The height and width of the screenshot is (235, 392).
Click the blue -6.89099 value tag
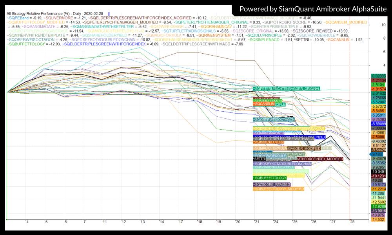click(378, 123)
